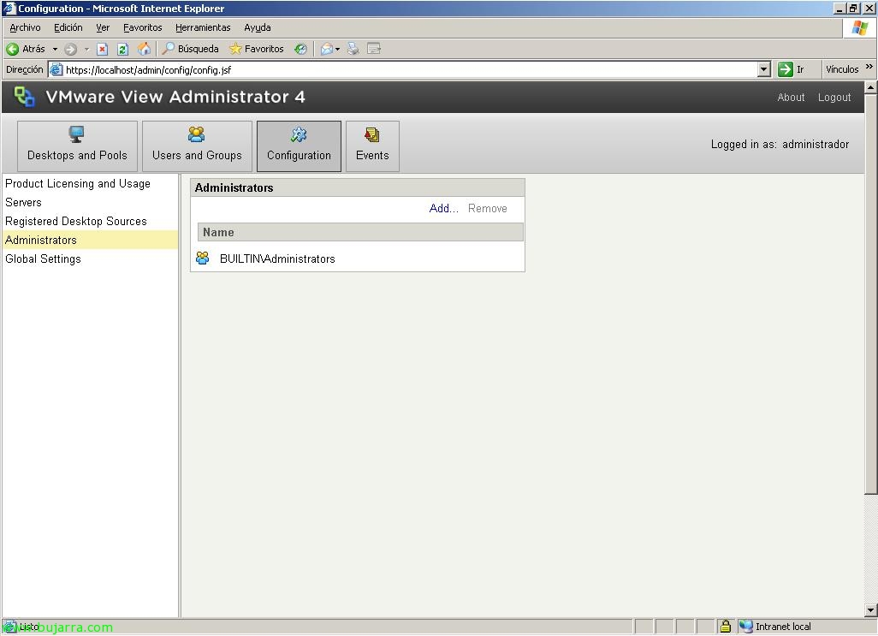The width and height of the screenshot is (878, 636).
Task: Open Product Licensing and Usage
Action: pos(78,184)
